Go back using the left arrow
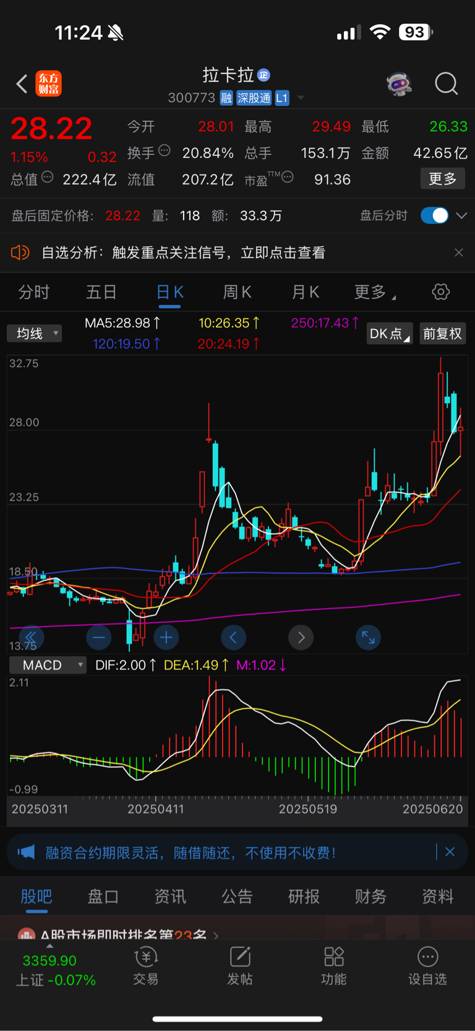Screen dimensions: 475x1031 click(x=22, y=84)
